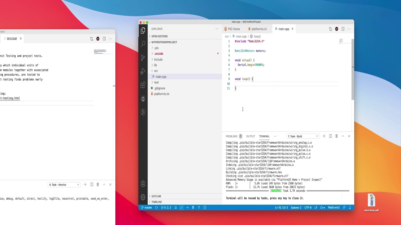The width and height of the screenshot is (401, 225).
Task: Show errors and warnings count in status bar
Action: coord(166,207)
